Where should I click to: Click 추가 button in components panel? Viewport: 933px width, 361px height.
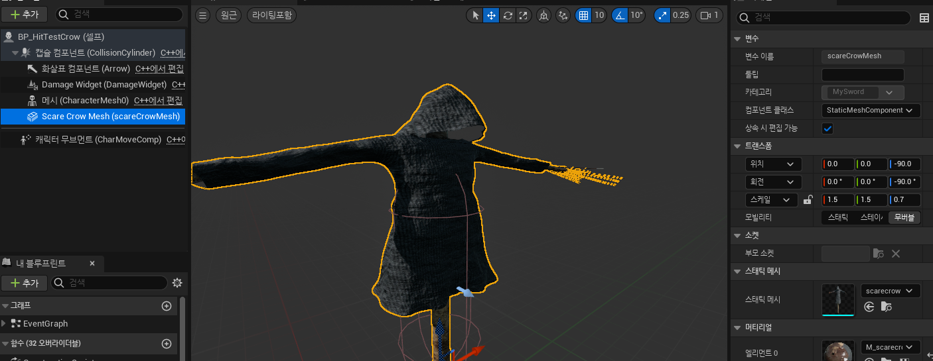(x=25, y=15)
